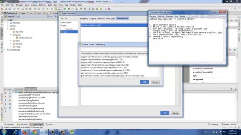
Task: Click Cancel in Choose Library Dependency dialog
Action: pyautogui.click(x=155, y=82)
